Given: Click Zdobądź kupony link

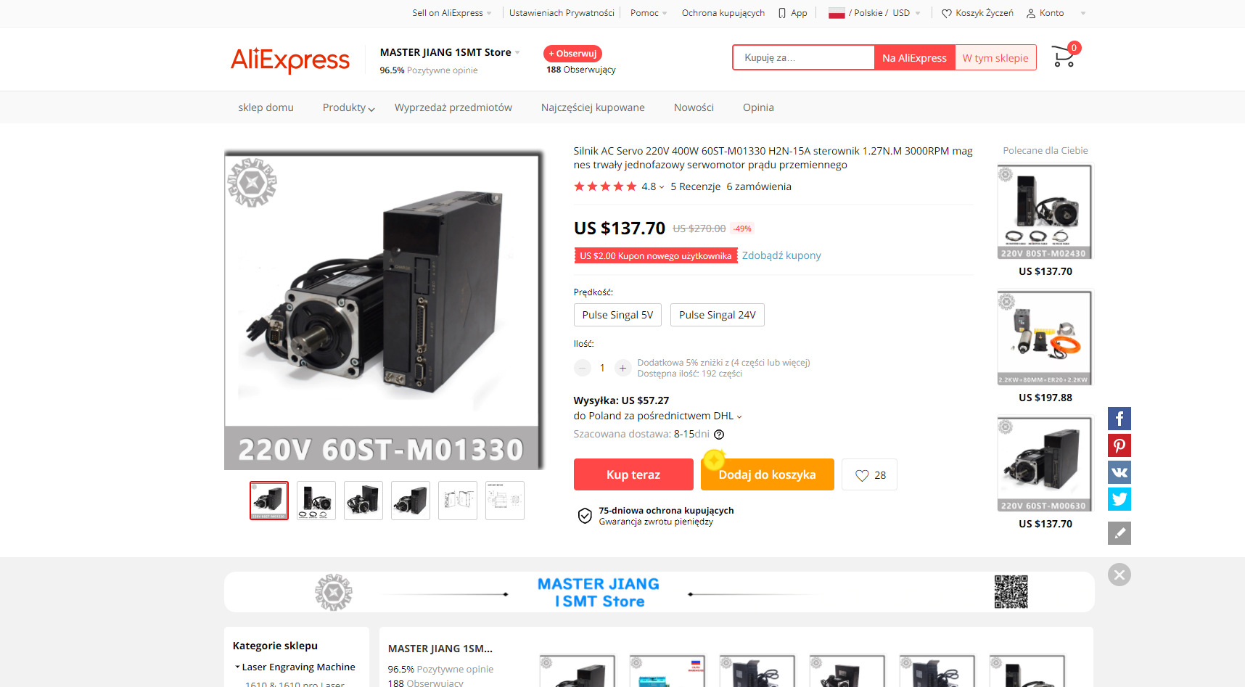Looking at the screenshot, I should click(781, 255).
